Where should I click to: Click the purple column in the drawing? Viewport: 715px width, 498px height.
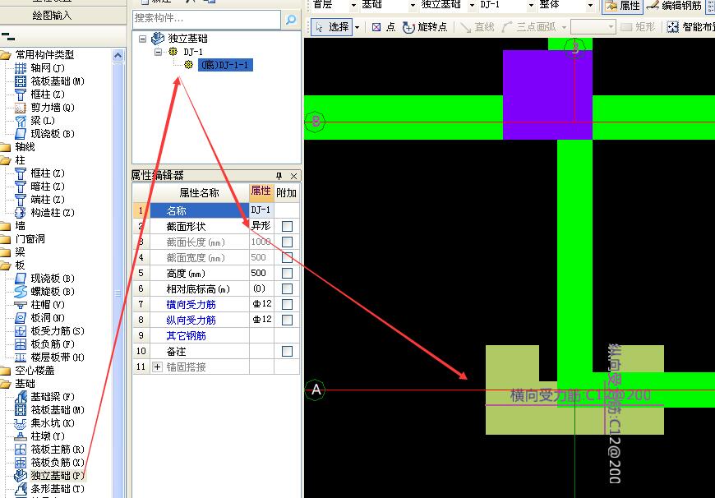click(547, 95)
